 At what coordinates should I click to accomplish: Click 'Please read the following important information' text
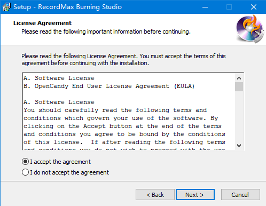[106, 31]
